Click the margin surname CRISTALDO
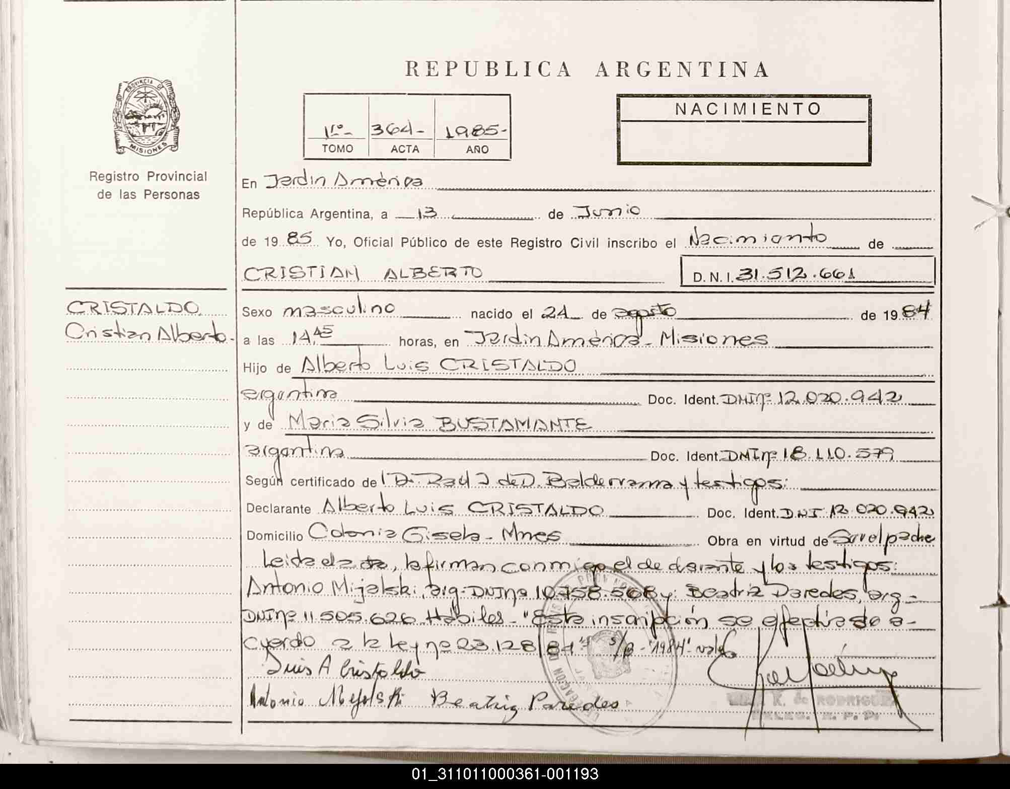 point(134,308)
